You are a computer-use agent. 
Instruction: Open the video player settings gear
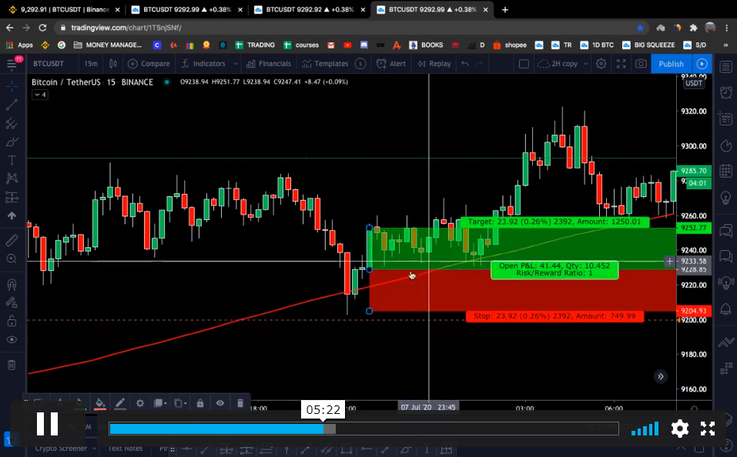pos(680,429)
